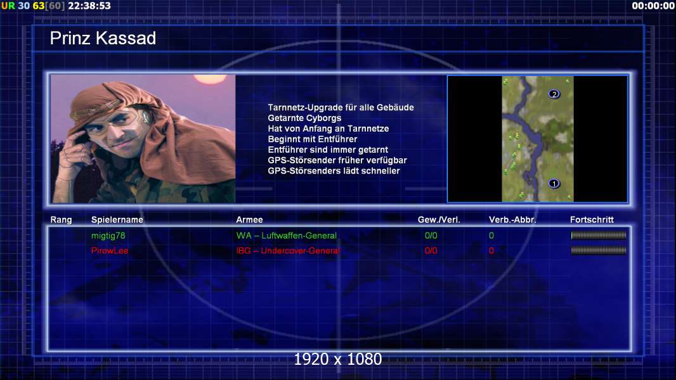The width and height of the screenshot is (676, 380).
Task: Click the Gew./Verl. column header
Action: (439, 220)
